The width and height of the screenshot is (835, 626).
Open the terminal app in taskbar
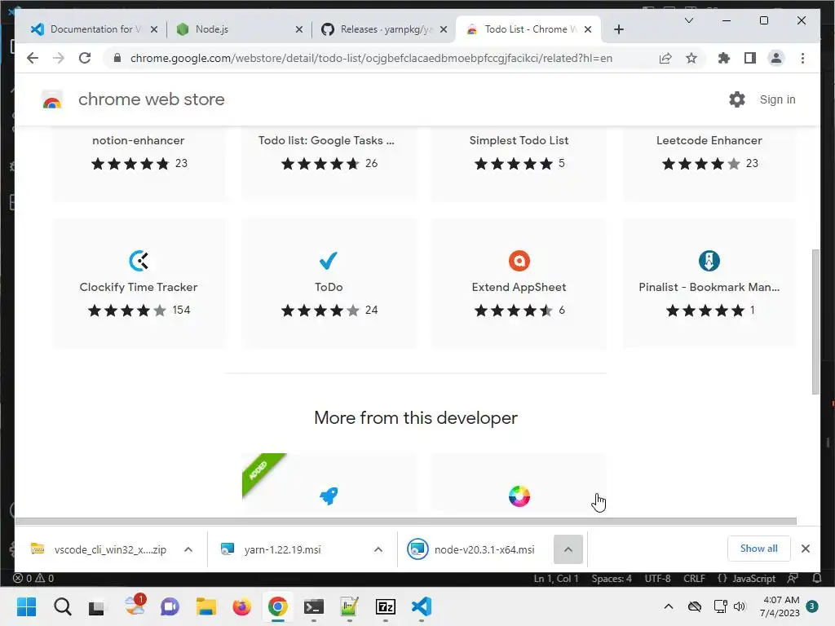pos(314,606)
